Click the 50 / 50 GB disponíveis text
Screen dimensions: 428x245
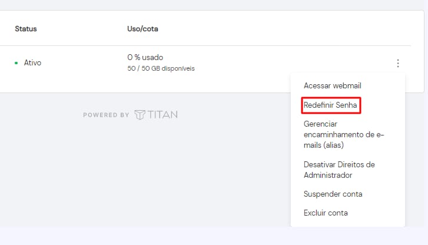click(x=161, y=68)
